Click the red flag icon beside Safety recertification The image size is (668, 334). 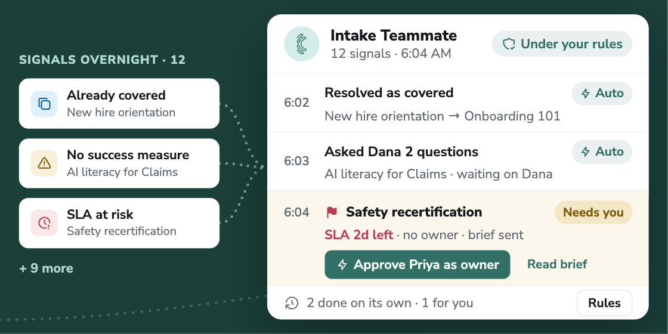click(x=332, y=212)
